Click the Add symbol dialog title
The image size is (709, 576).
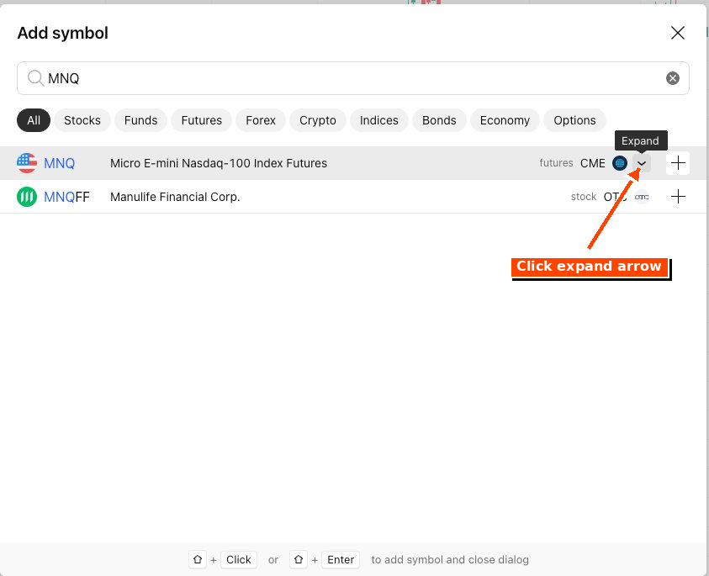click(62, 33)
